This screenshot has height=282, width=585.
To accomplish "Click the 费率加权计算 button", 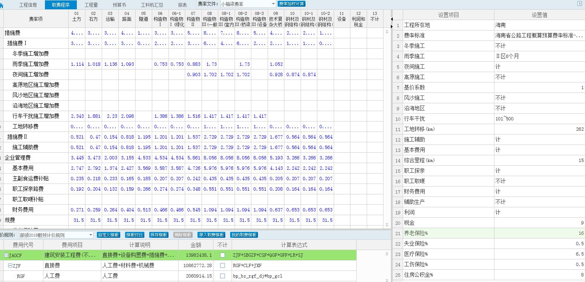I will [x=291, y=4].
